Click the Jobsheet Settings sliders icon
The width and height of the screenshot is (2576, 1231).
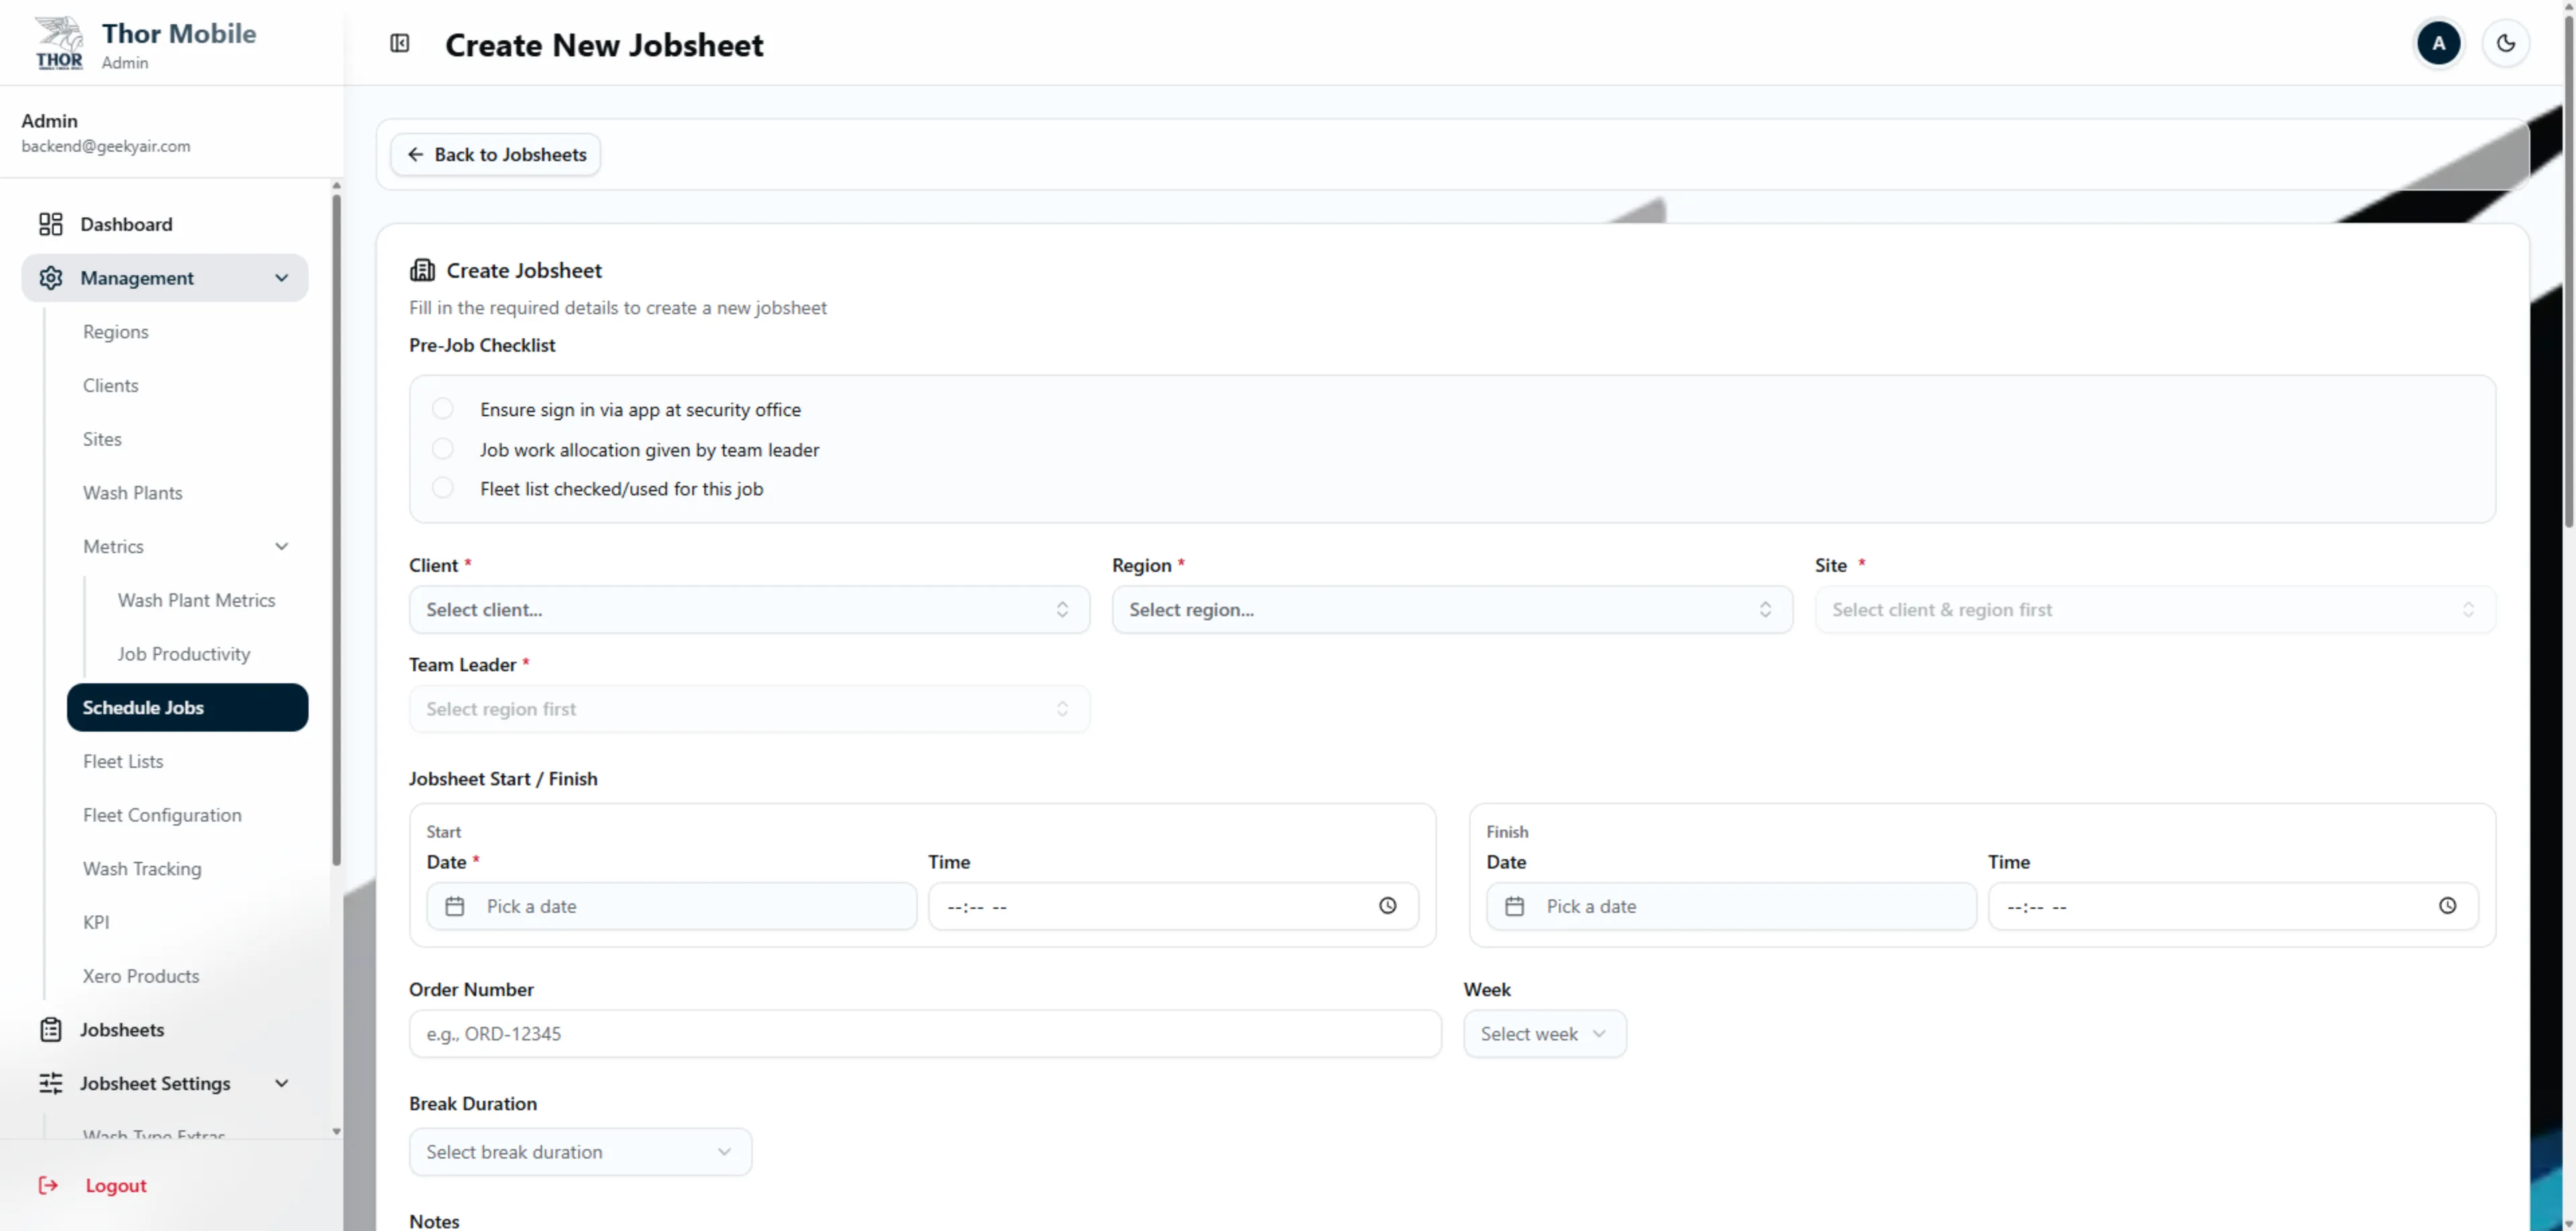pos(50,1084)
